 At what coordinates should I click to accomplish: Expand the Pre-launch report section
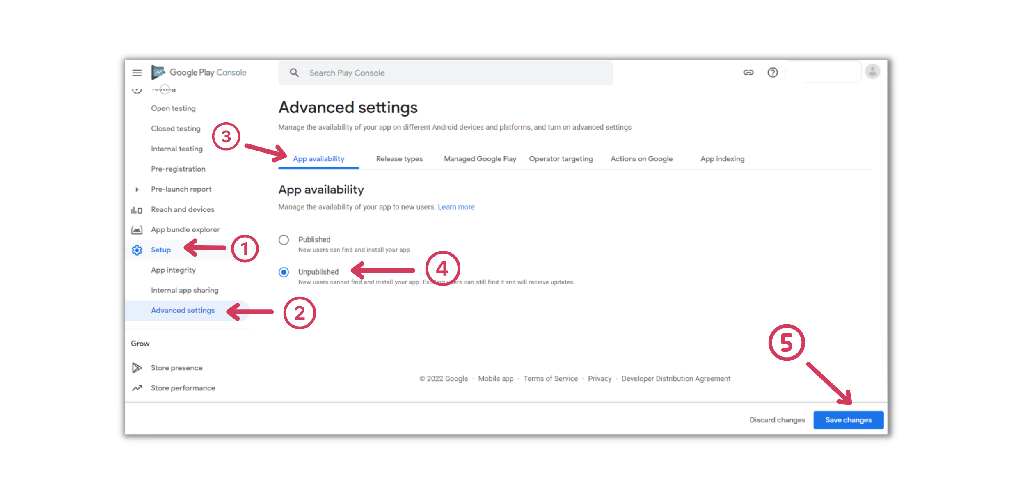click(137, 189)
